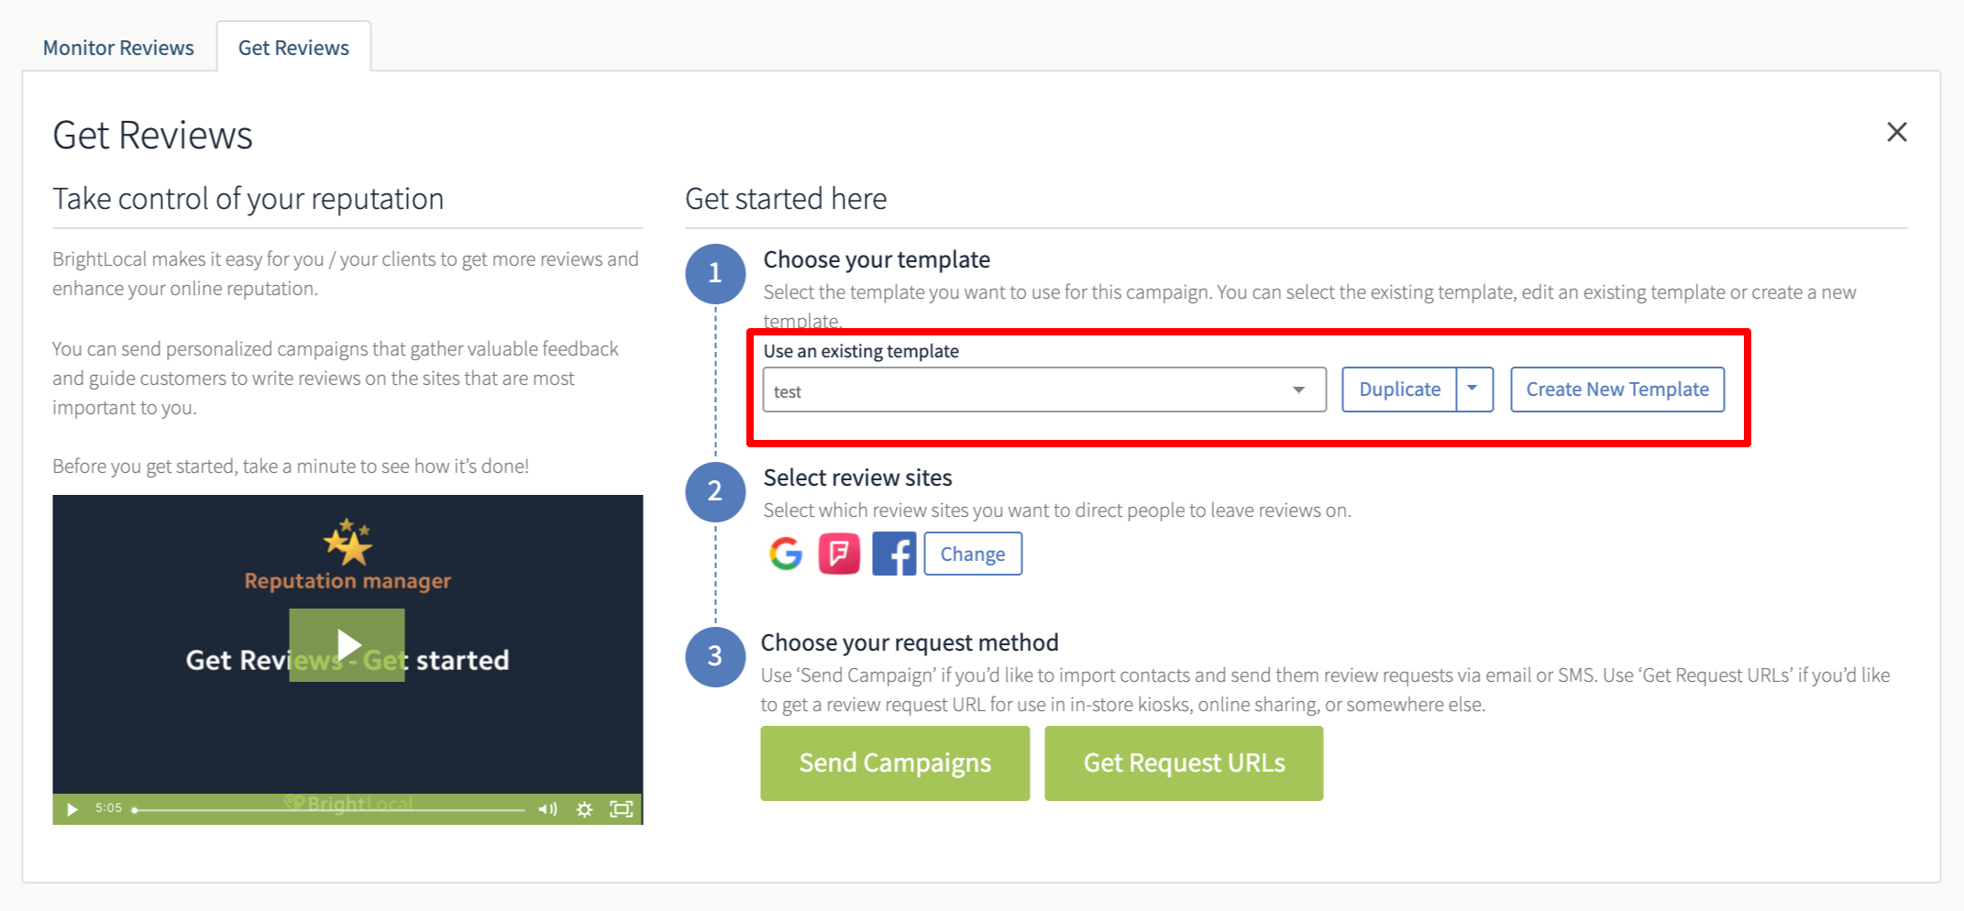Click the 'Take control of your reputation' heading
This screenshot has width=1964, height=911.
tap(248, 199)
